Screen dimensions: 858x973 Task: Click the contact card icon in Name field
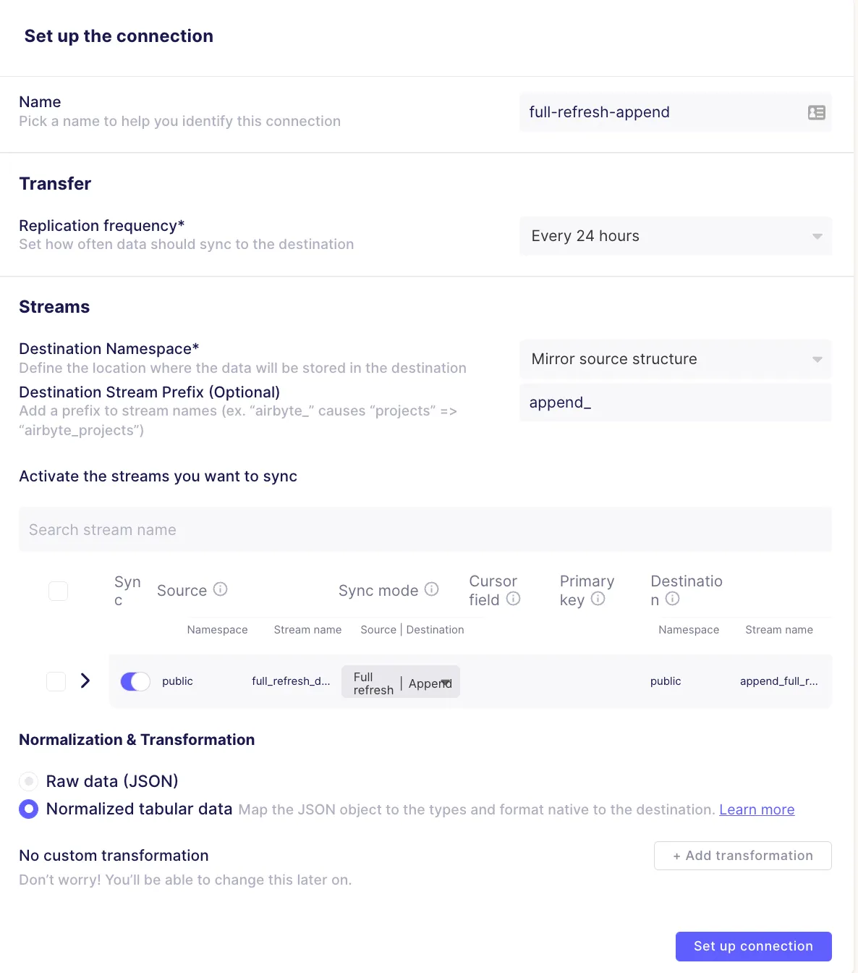(816, 112)
